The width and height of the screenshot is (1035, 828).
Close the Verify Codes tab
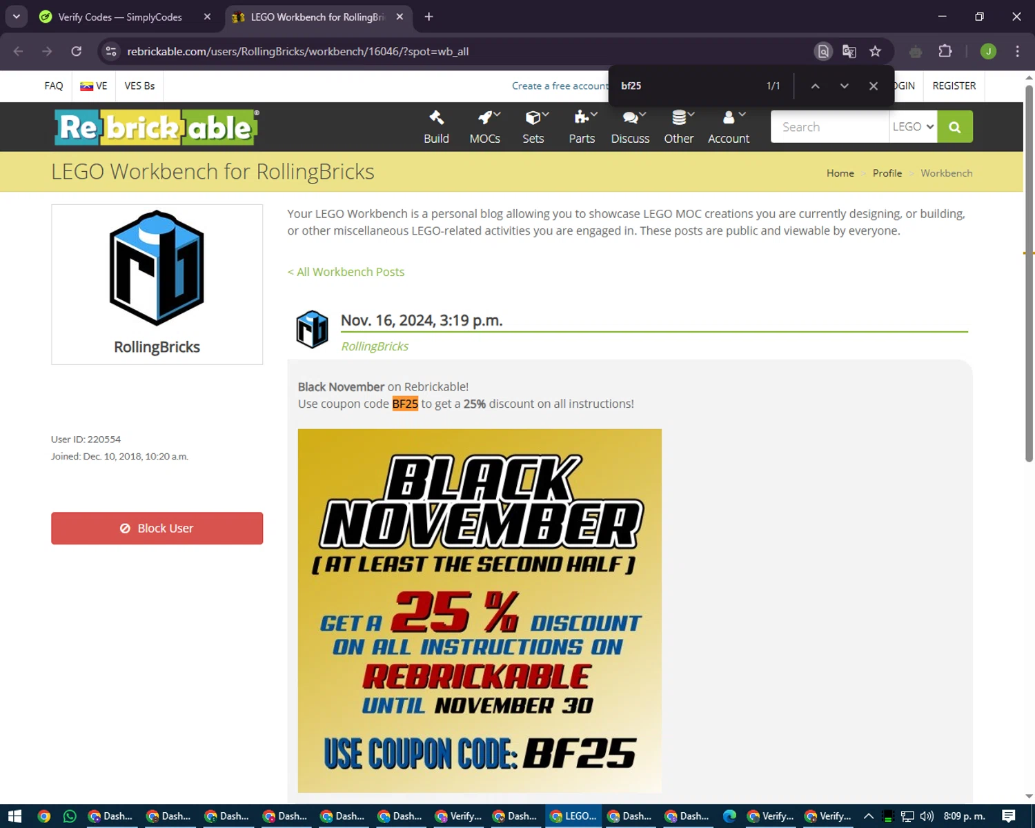[207, 17]
